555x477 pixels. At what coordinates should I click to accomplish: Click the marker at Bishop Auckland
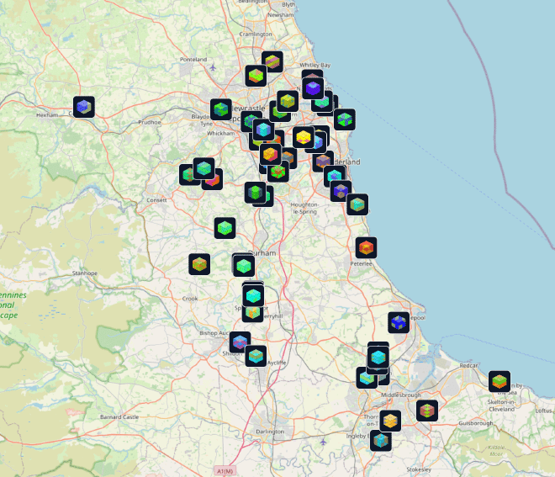pyautogui.click(x=240, y=342)
